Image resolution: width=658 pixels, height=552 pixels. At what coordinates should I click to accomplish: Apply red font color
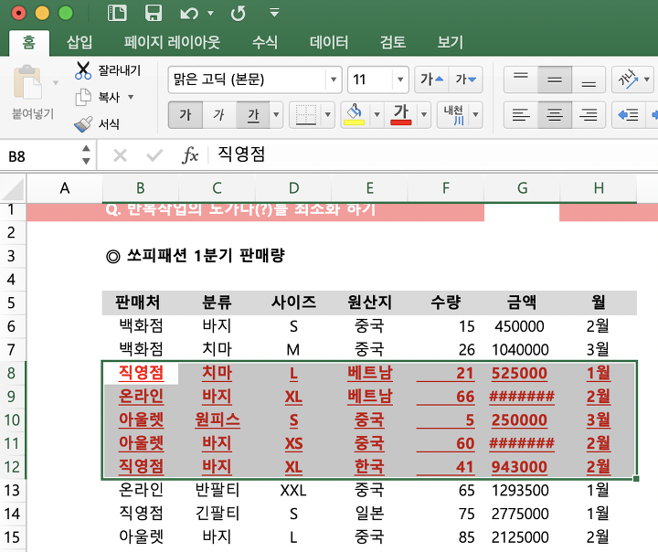[401, 114]
